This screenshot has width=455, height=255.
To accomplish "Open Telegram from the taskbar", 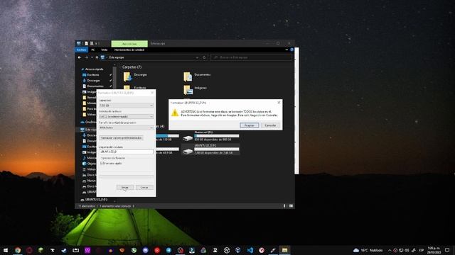I will [168, 250].
